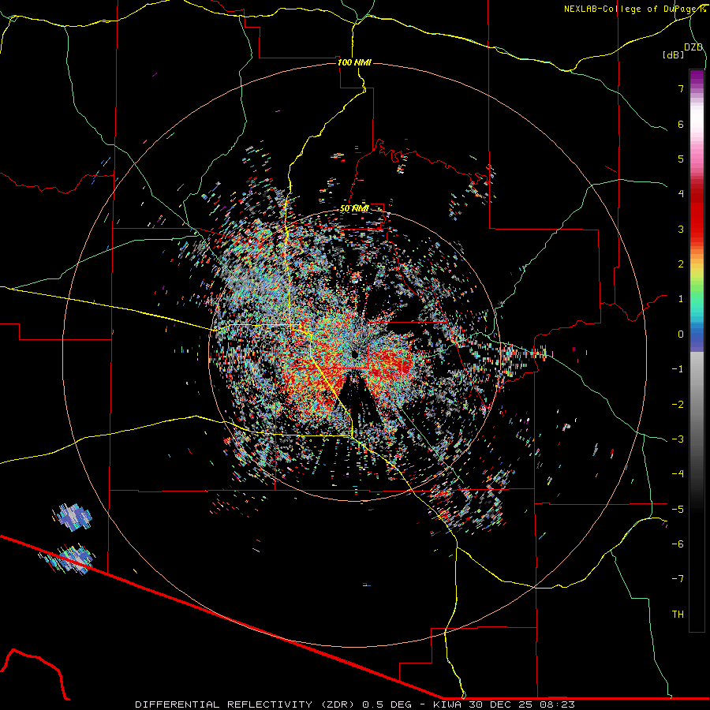710x710 pixels.
Task: Click the -1 value on the color scale
Action: [x=678, y=369]
